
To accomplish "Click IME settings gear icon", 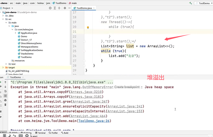I will point(27,135).
